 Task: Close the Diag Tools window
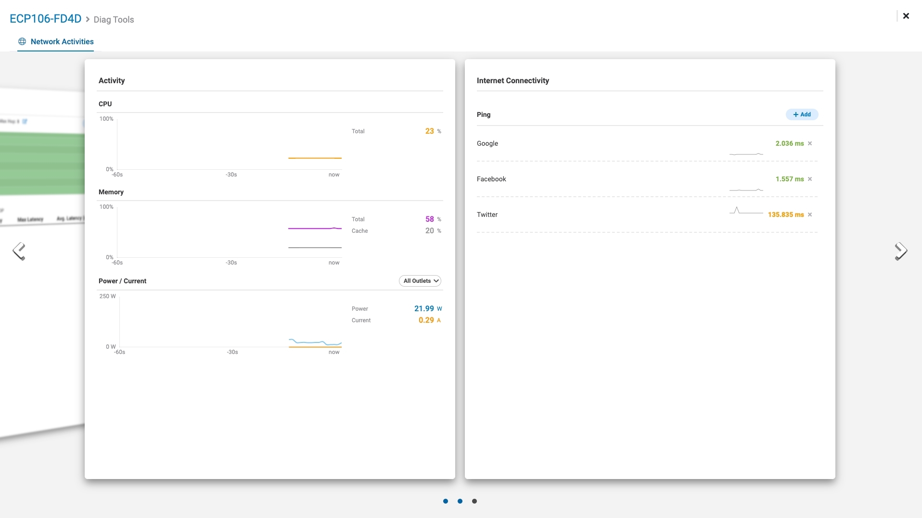(x=906, y=16)
